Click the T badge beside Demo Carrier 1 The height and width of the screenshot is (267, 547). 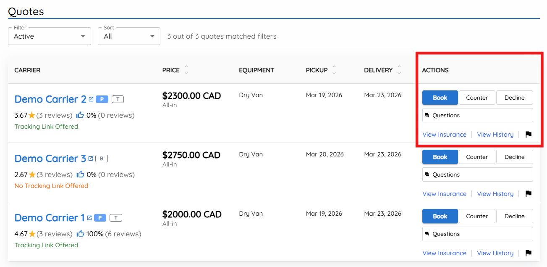point(116,218)
